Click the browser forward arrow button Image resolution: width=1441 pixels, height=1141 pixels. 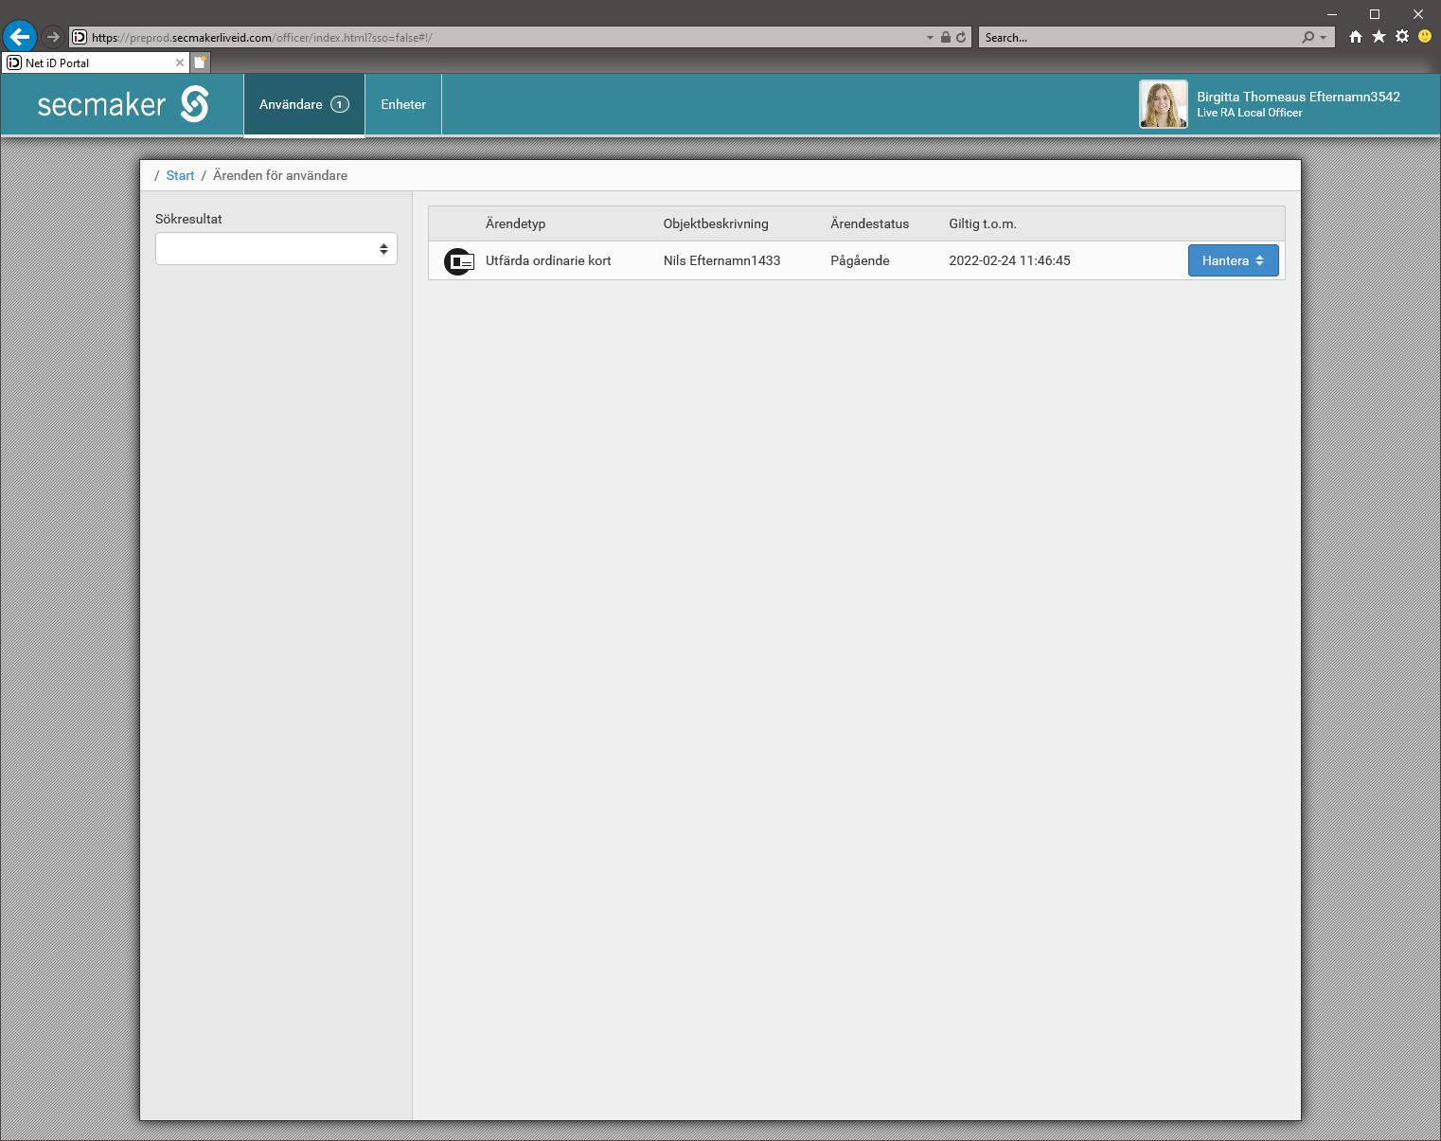click(x=53, y=37)
